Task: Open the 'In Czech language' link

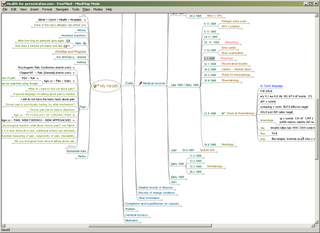Action: coord(271,86)
